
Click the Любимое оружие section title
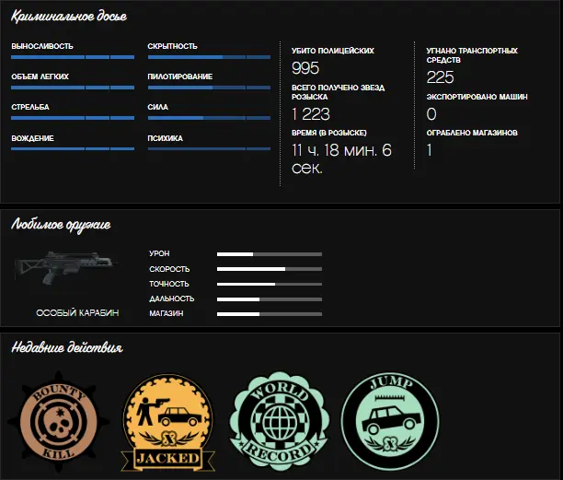point(61,225)
